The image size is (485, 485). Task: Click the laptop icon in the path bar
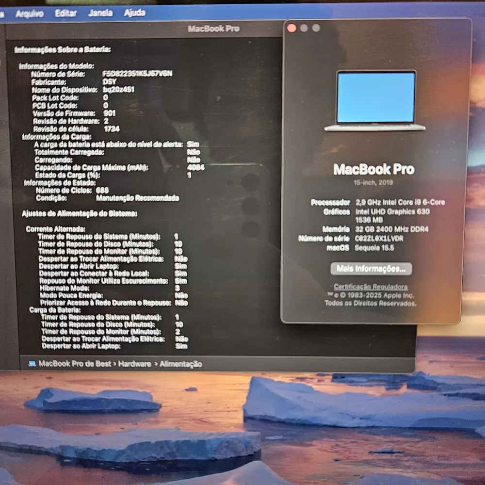tap(32, 363)
